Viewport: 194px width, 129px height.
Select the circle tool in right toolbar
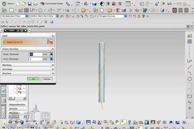pyautogui.click(x=190, y=79)
